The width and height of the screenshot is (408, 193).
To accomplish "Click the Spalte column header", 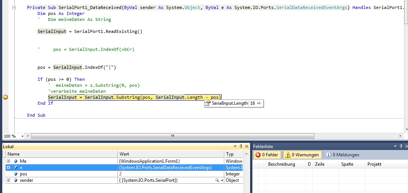I will tap(351, 164).
